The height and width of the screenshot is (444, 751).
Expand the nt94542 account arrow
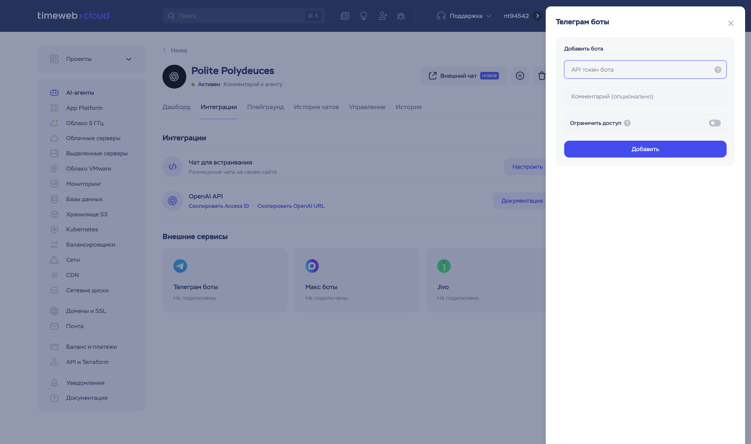537,16
